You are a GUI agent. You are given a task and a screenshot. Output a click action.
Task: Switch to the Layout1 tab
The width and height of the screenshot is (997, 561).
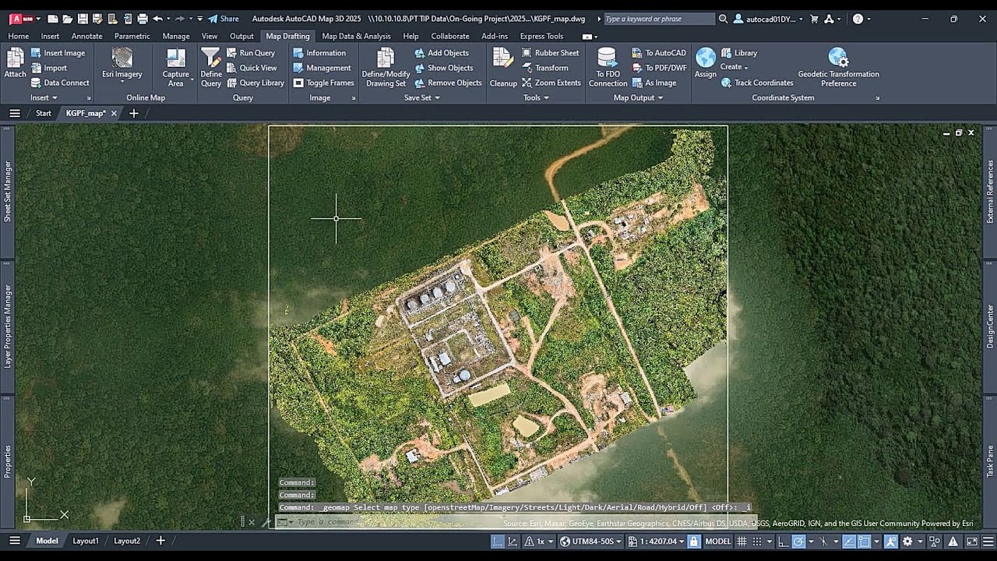[x=86, y=541]
